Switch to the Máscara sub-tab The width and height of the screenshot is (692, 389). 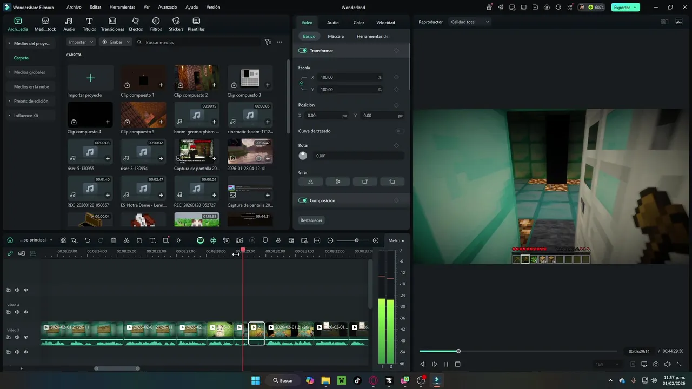click(336, 36)
